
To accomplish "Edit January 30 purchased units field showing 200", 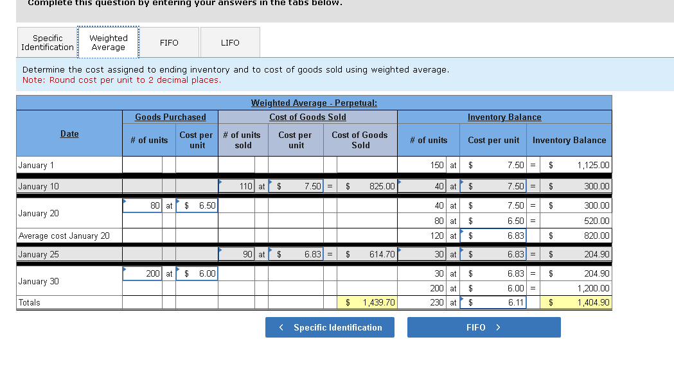I will (x=142, y=273).
